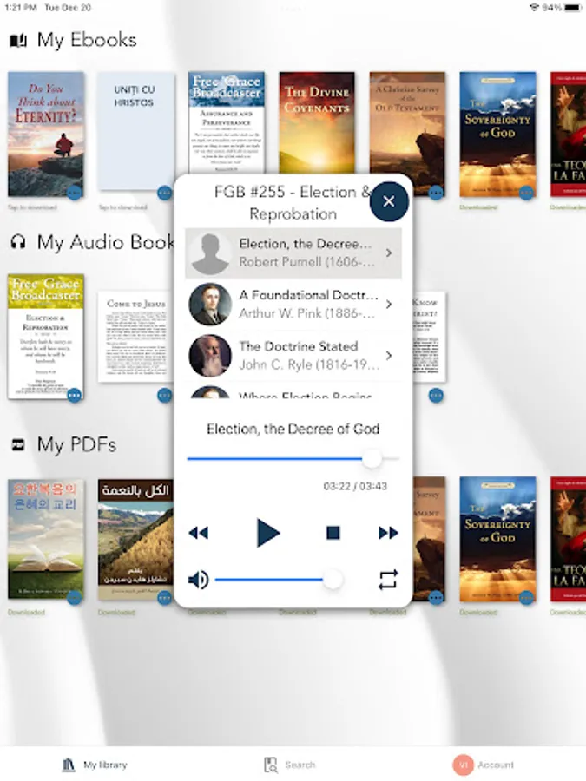Open Korean gospel PDF cover
Viewport: 586px width, 781px height.
point(46,539)
